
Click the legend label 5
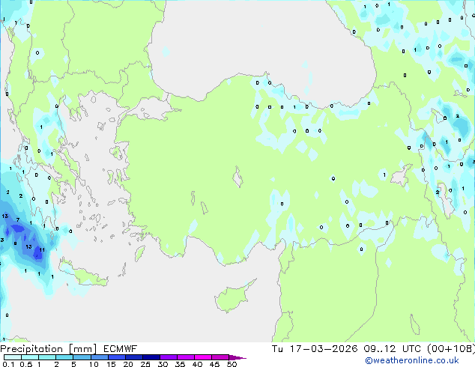click(x=73, y=364)
